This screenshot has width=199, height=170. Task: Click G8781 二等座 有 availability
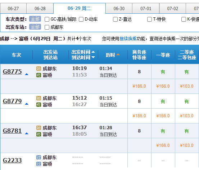click(186, 131)
